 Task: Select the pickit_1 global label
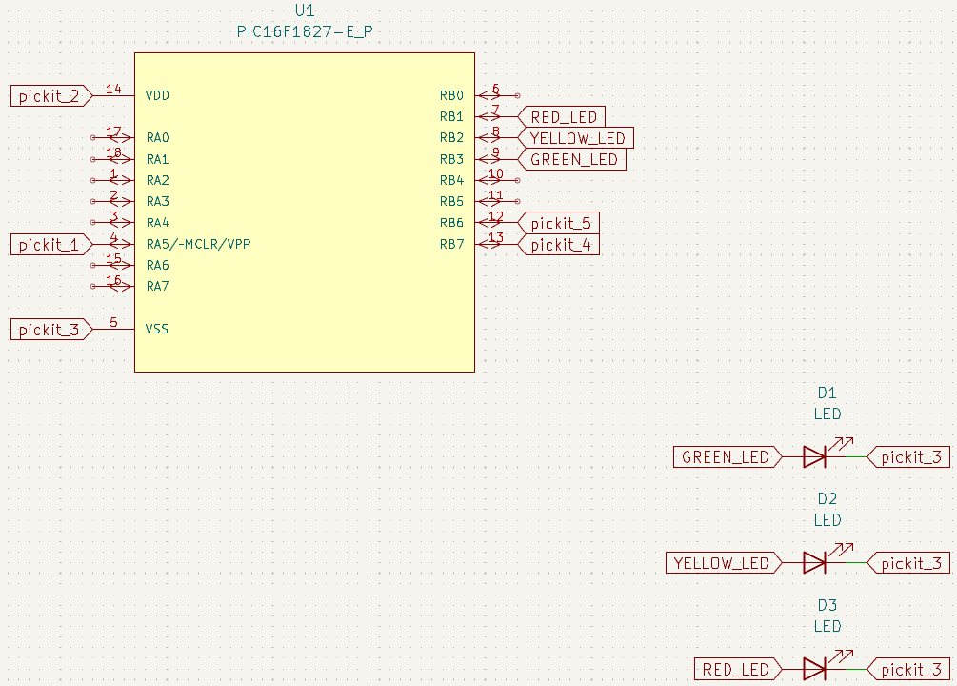click(x=51, y=244)
